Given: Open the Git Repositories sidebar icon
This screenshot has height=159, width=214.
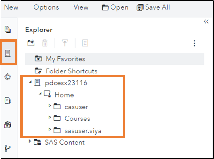Looking at the screenshot, I should 8,149.
